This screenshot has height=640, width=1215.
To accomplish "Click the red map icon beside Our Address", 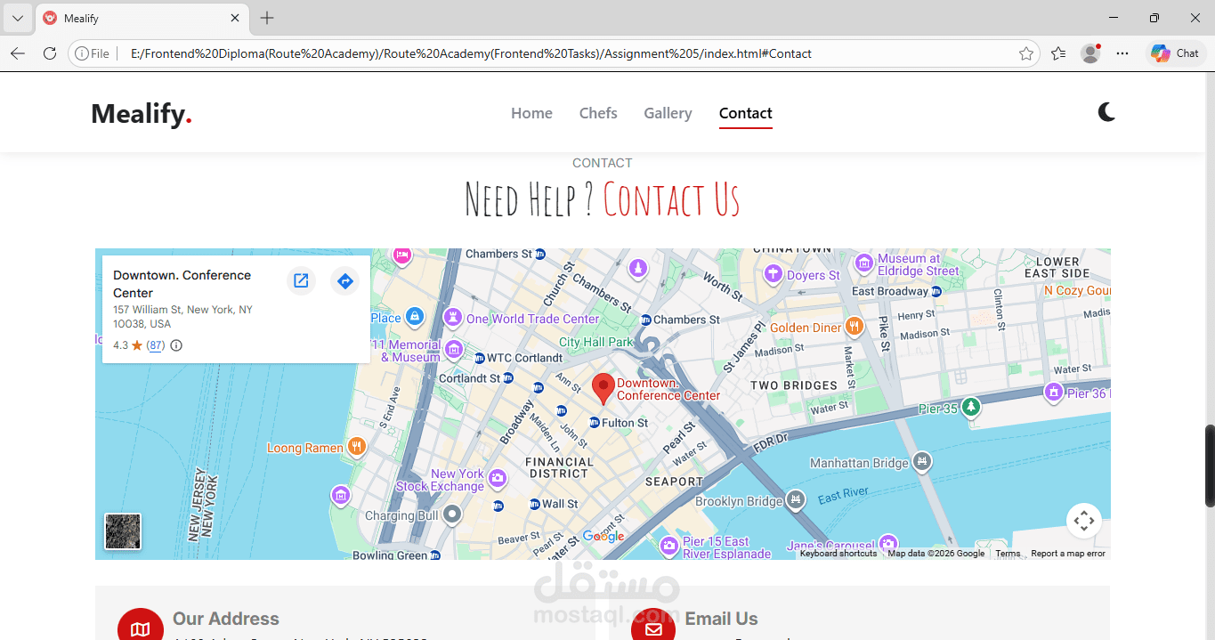I will point(140,625).
